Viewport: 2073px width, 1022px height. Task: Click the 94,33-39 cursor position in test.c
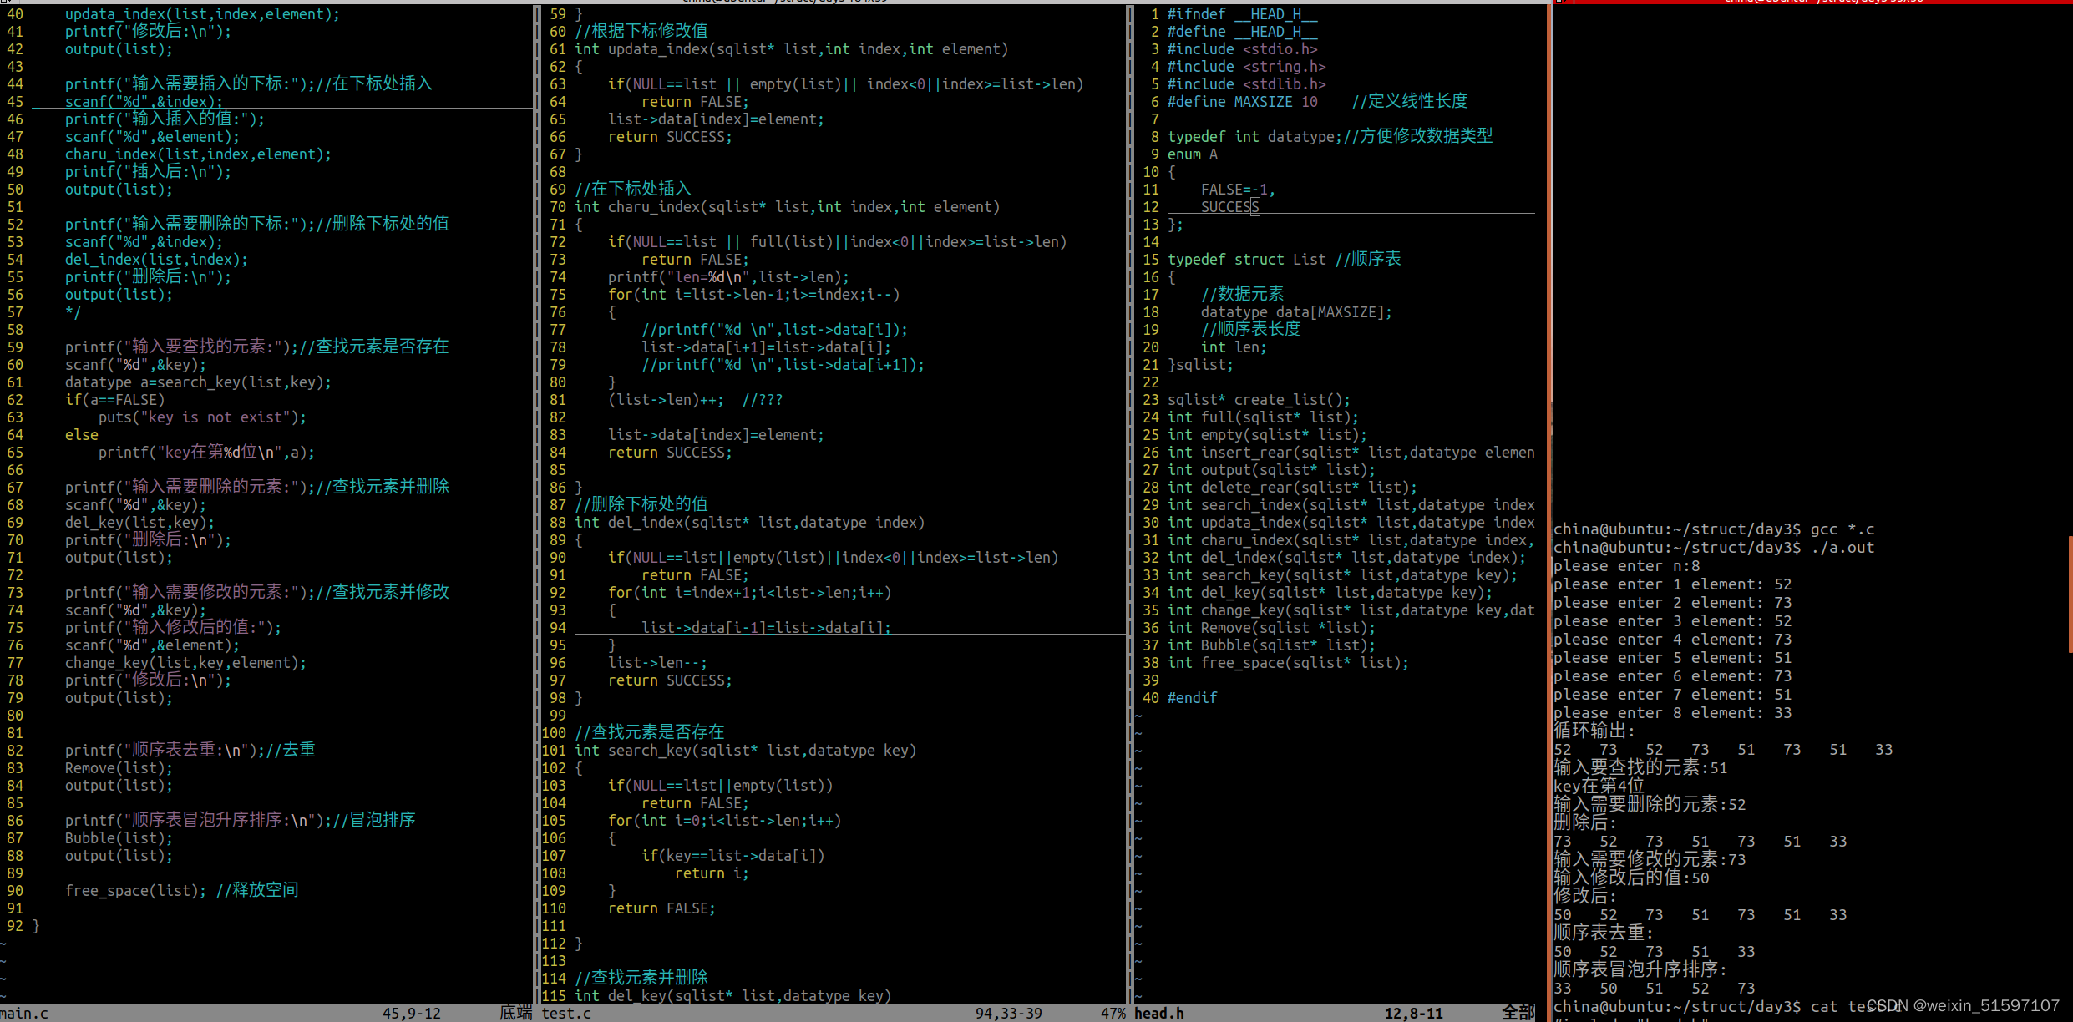(x=1009, y=1013)
